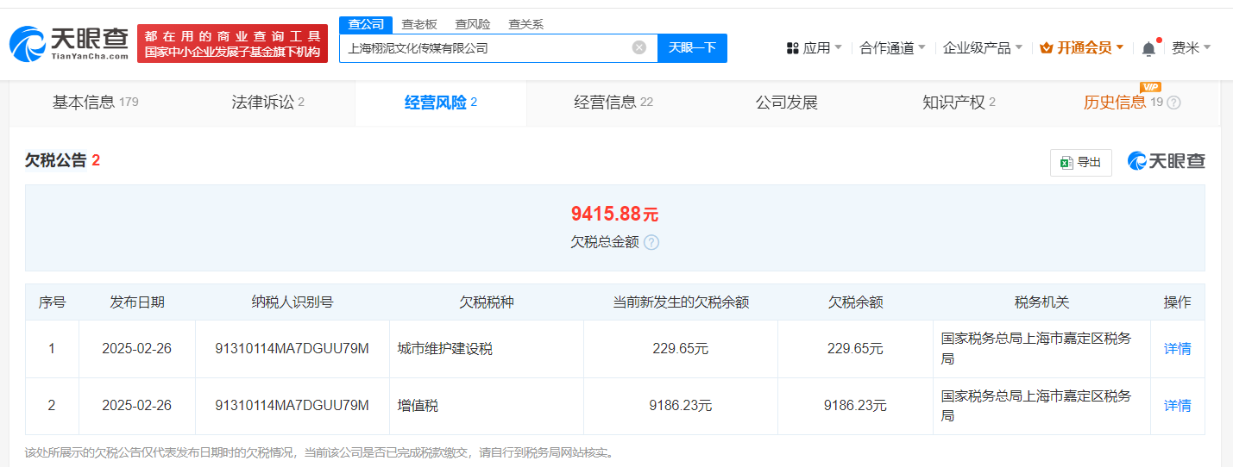1233x467 pixels.
Task: Click the TianYanCha logo at top left
Action: click(69, 44)
